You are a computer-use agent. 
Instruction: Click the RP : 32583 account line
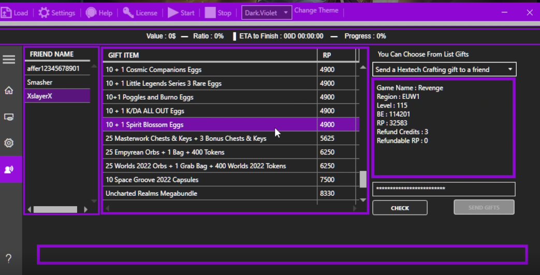tap(392, 123)
